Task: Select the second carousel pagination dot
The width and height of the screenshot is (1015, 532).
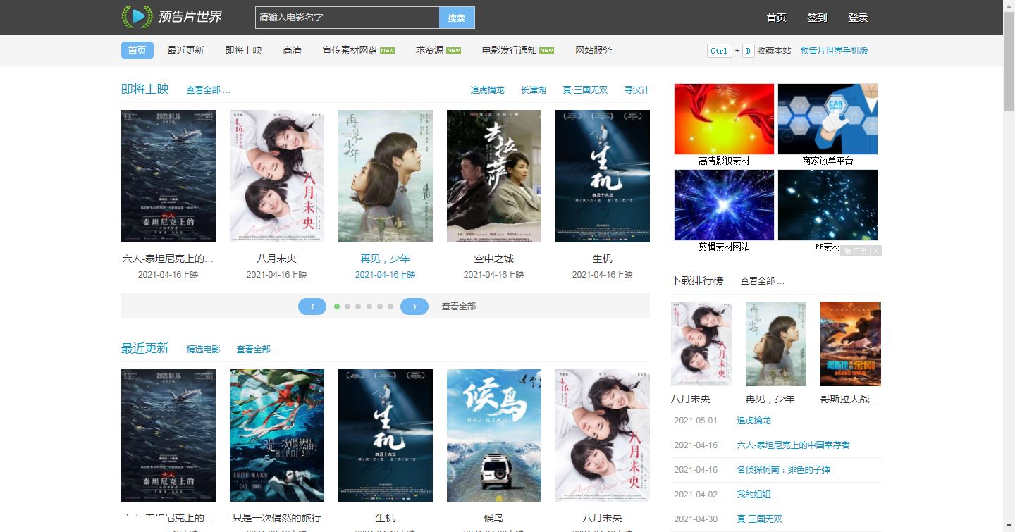Action: [347, 307]
